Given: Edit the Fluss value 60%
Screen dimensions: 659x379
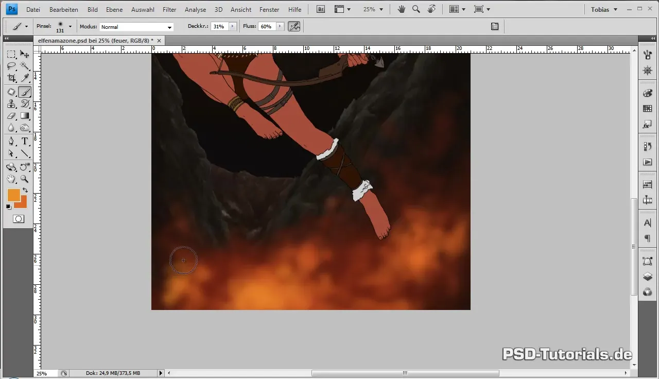Looking at the screenshot, I should 267,26.
